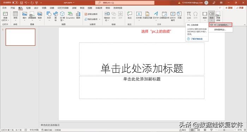Switch to Reading view in status bar
247x132 pixels.
point(205,130)
